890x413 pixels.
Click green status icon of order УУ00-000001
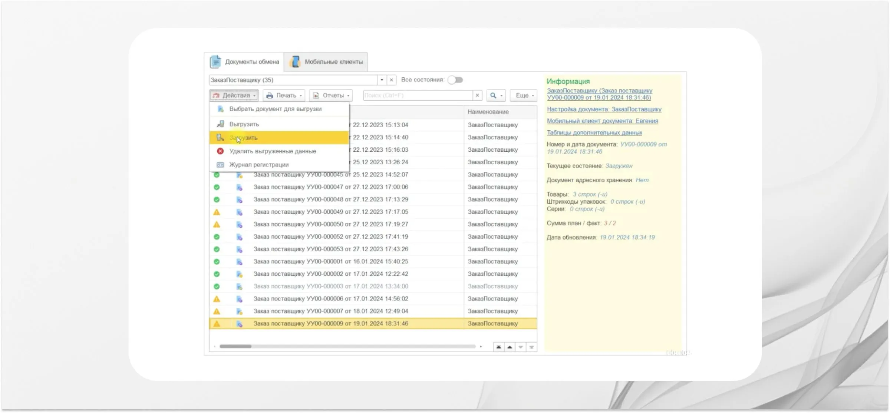(x=217, y=262)
